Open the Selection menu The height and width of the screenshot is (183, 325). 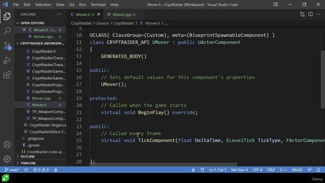pyautogui.click(x=43, y=5)
